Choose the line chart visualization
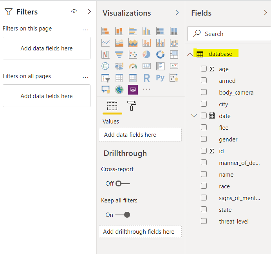Image resolution: width=271 pixels, height=254 pixels. click(105, 43)
